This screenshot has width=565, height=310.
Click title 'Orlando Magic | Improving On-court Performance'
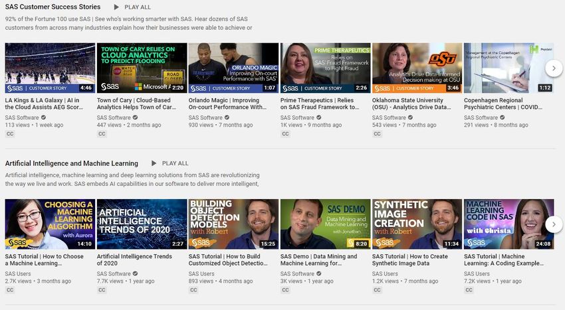pyautogui.click(x=227, y=104)
